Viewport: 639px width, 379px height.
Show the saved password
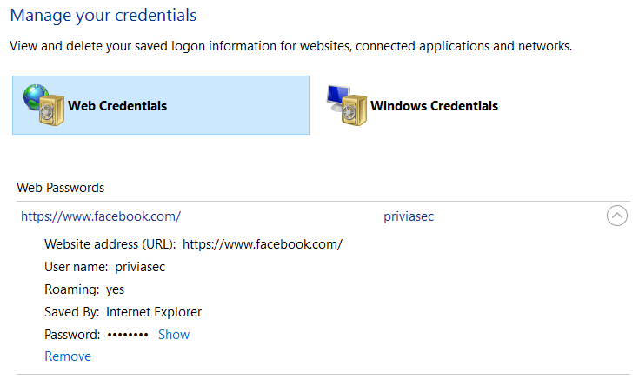coord(174,335)
